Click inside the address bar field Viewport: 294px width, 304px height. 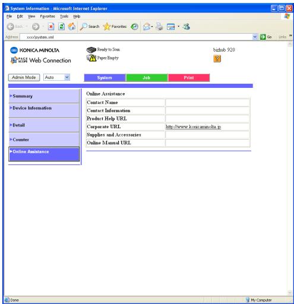pos(136,37)
